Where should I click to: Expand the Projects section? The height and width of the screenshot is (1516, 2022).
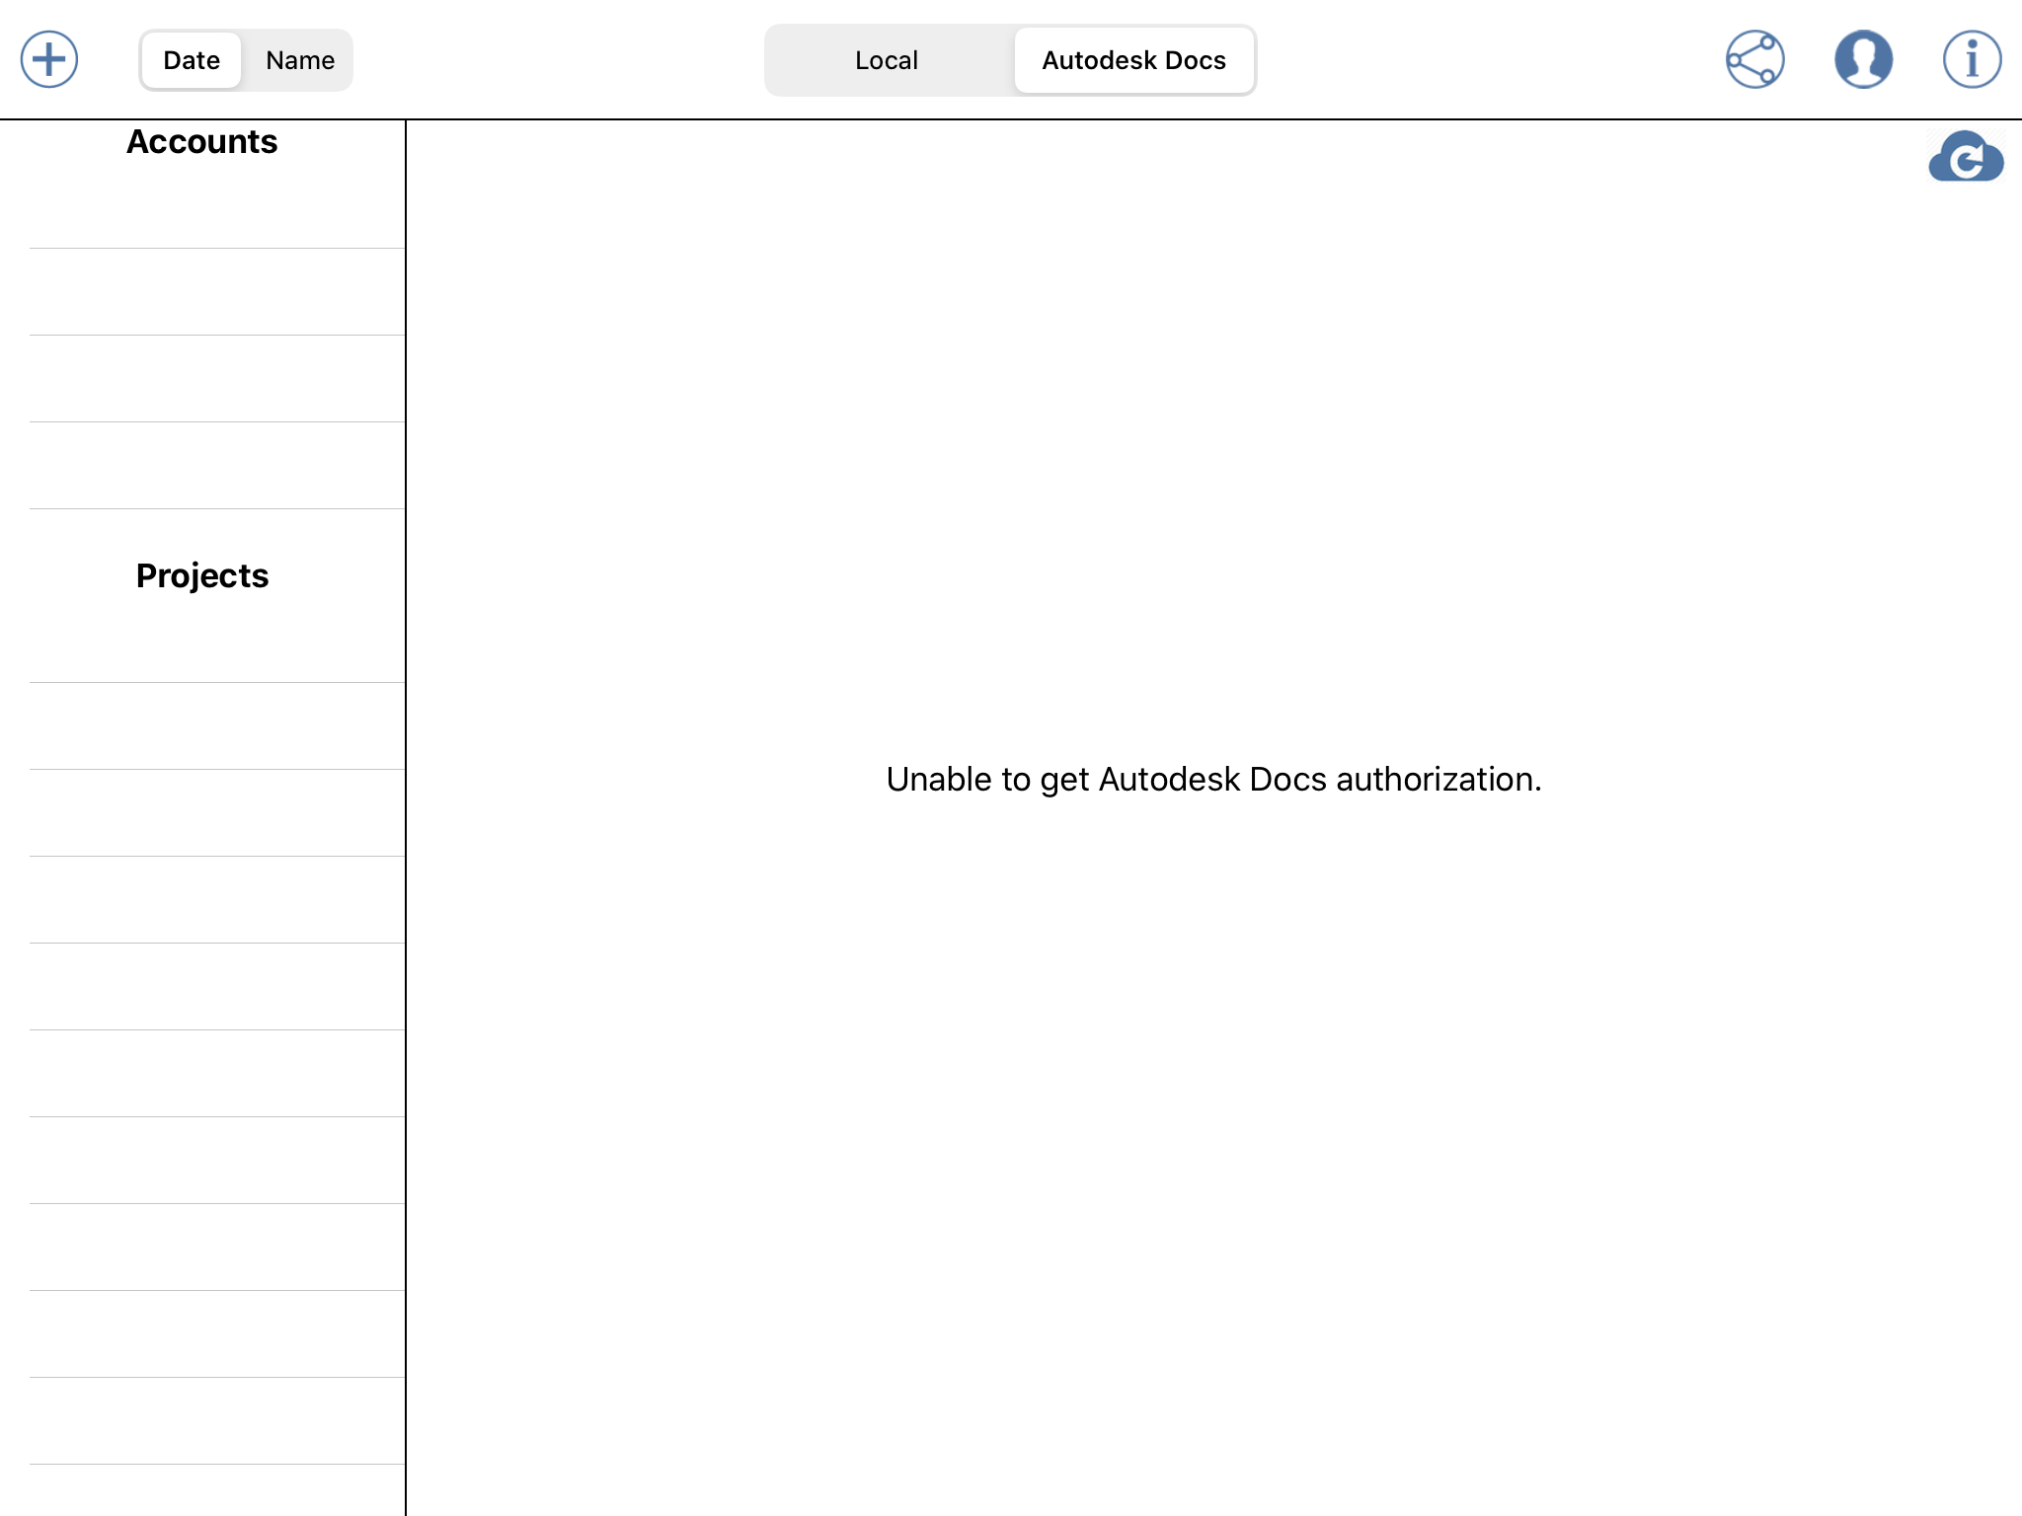(201, 575)
